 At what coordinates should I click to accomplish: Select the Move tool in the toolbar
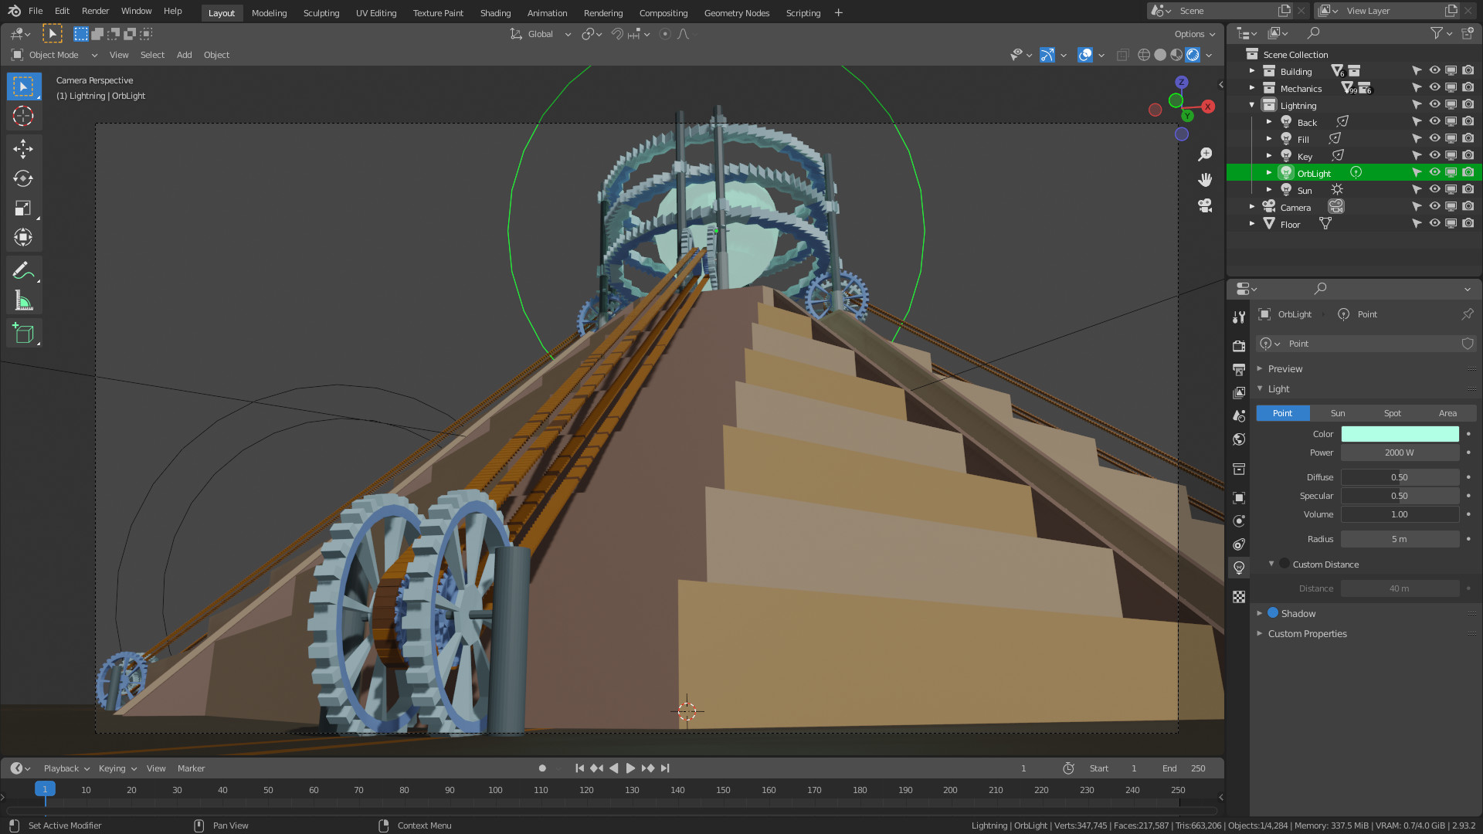24,147
